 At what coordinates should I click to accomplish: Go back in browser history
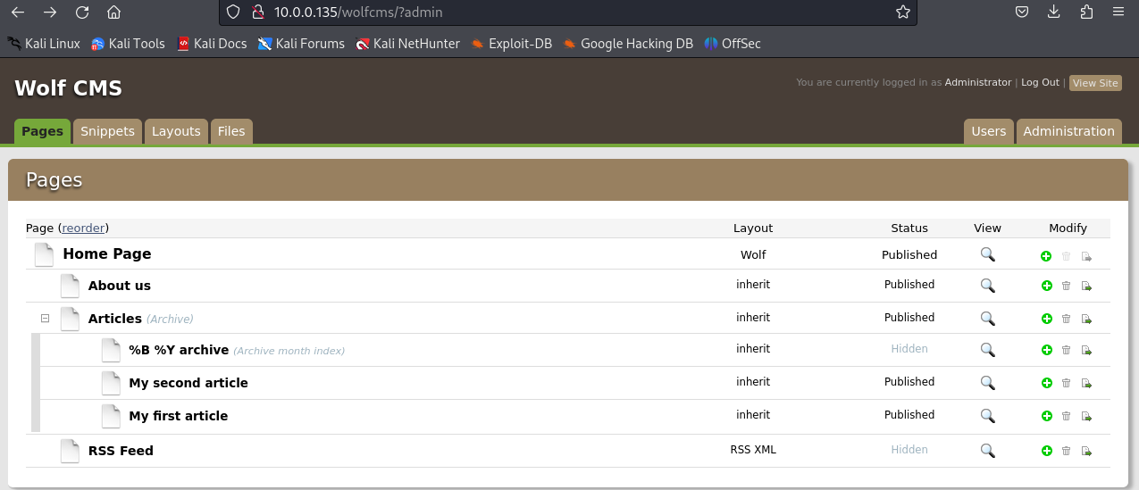18,12
